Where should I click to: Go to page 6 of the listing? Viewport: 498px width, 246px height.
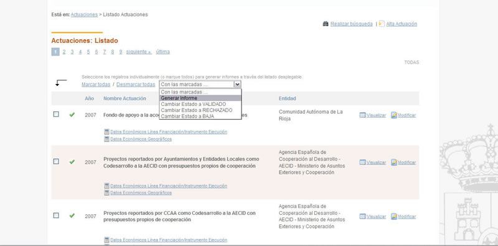96,52
